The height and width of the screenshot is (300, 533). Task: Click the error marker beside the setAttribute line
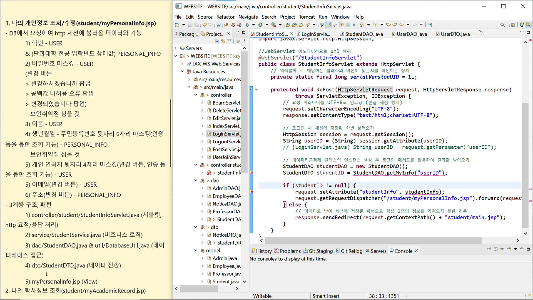click(x=252, y=192)
